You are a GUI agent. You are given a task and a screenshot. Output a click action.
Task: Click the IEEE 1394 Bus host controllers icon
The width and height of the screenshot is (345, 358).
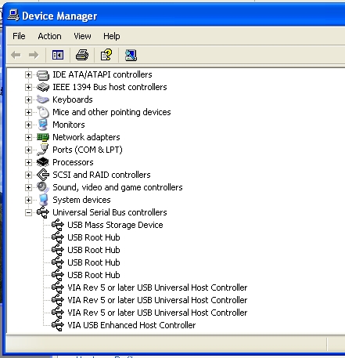tap(43, 87)
